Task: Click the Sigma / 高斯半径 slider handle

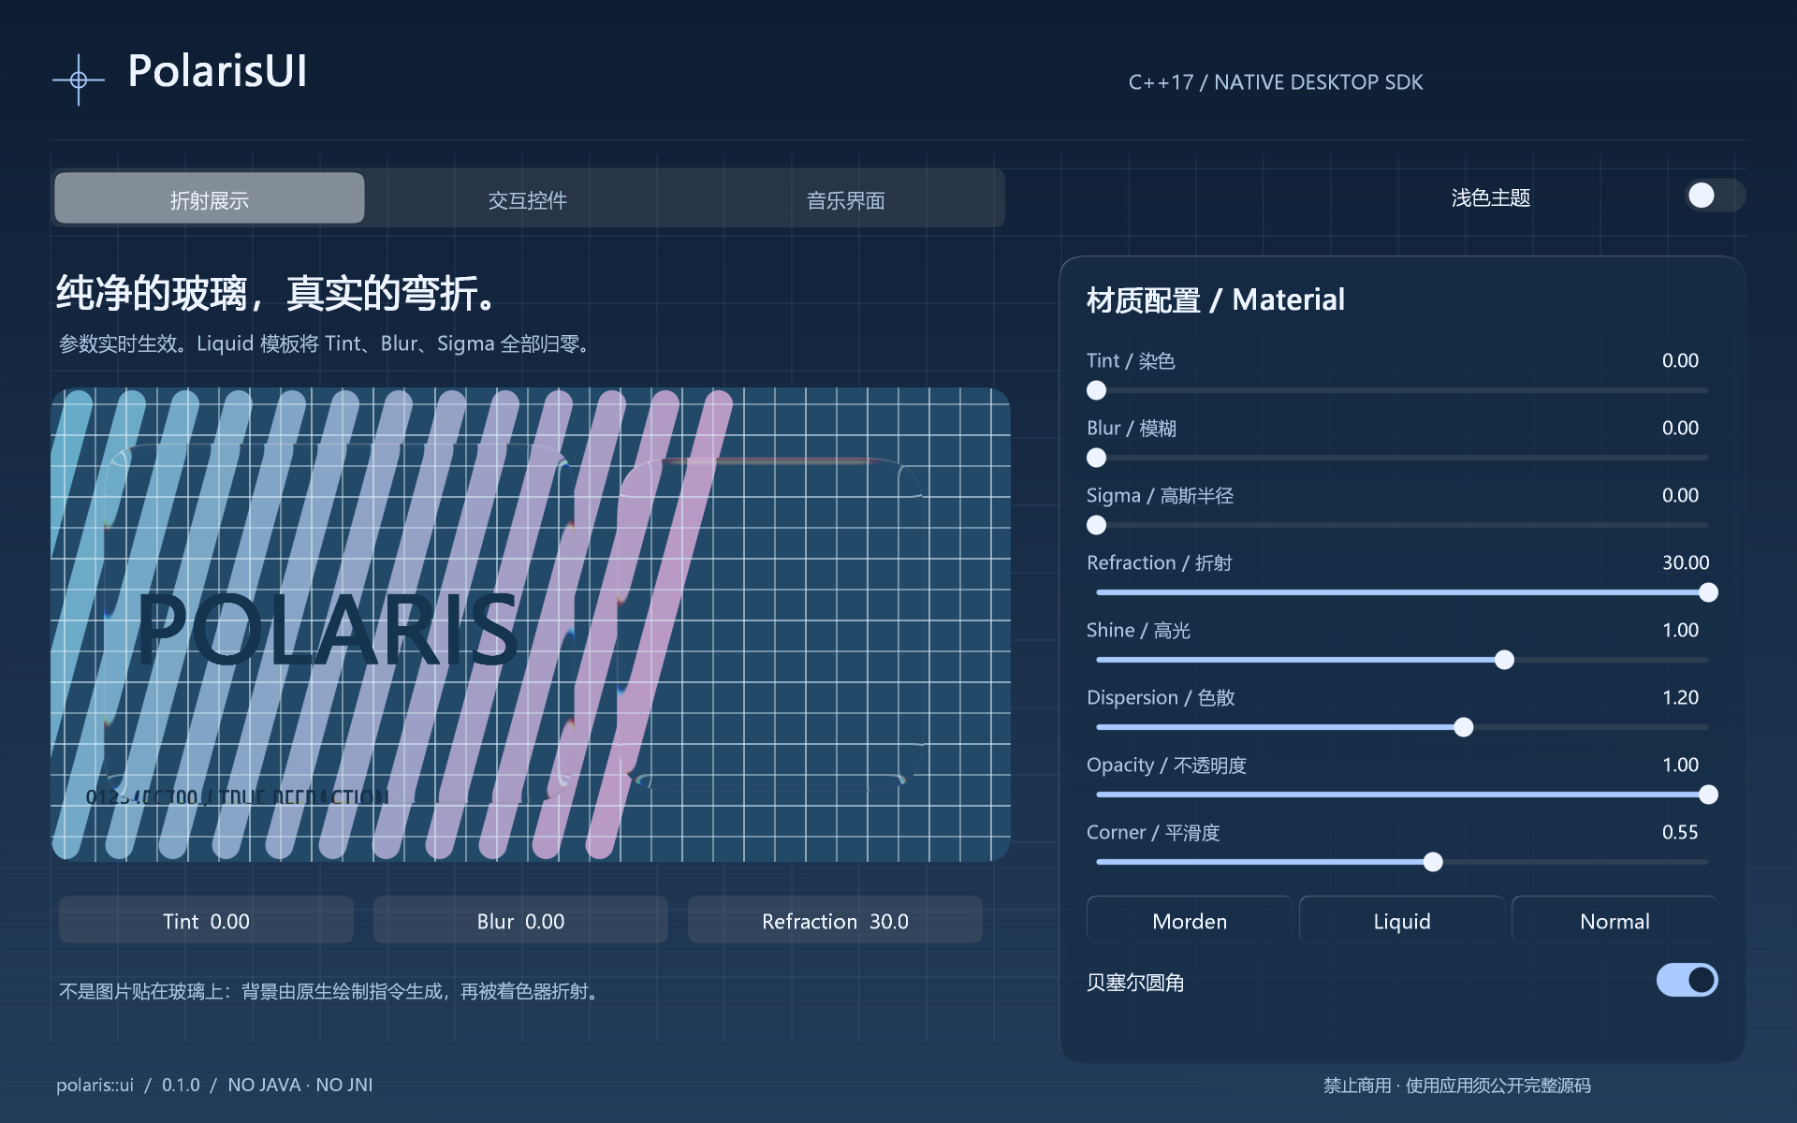Action: pyautogui.click(x=1097, y=525)
